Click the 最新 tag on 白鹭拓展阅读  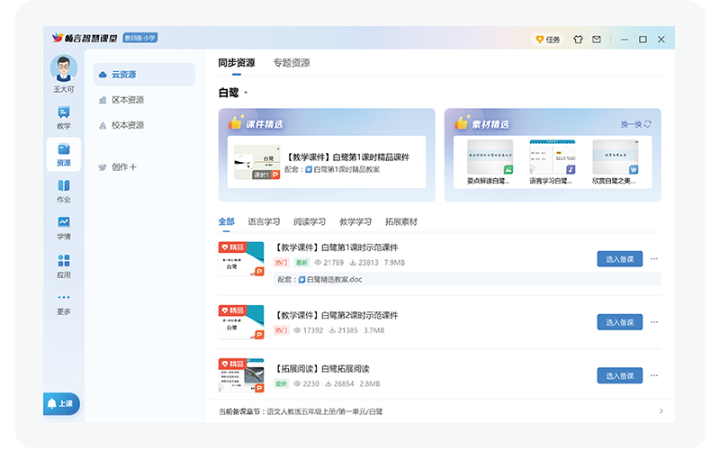[x=281, y=384]
